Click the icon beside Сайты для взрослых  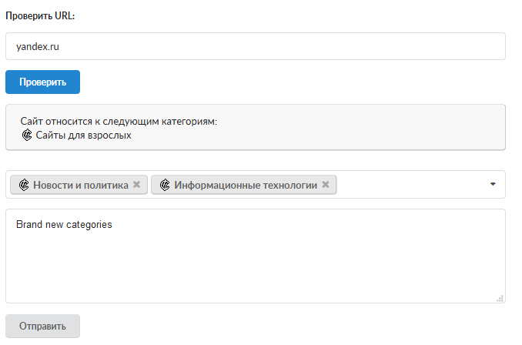coord(27,136)
